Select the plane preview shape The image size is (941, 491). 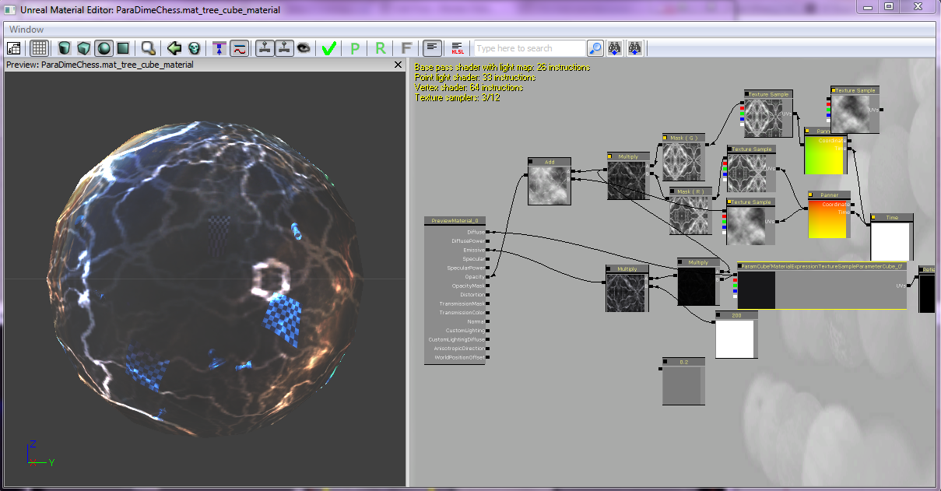click(x=122, y=48)
